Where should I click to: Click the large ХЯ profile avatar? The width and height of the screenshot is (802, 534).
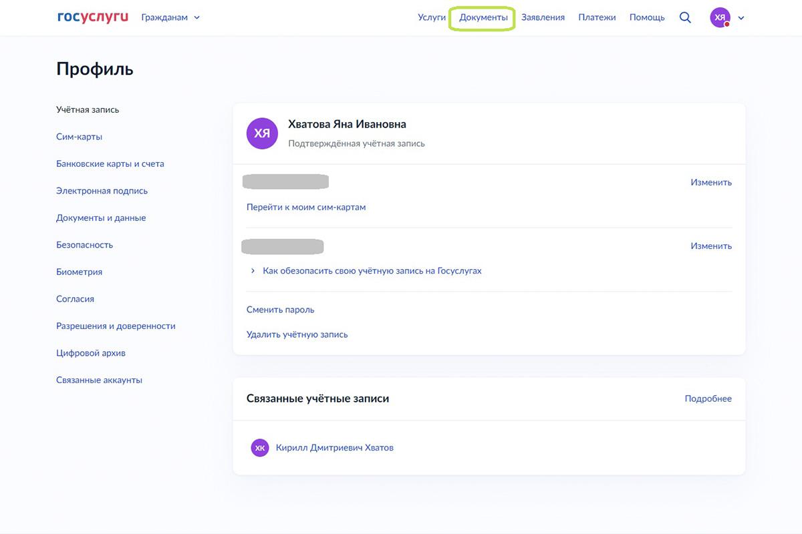(262, 133)
